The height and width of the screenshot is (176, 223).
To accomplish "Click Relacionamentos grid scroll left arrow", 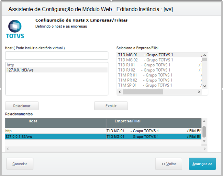I will coord(8,149).
